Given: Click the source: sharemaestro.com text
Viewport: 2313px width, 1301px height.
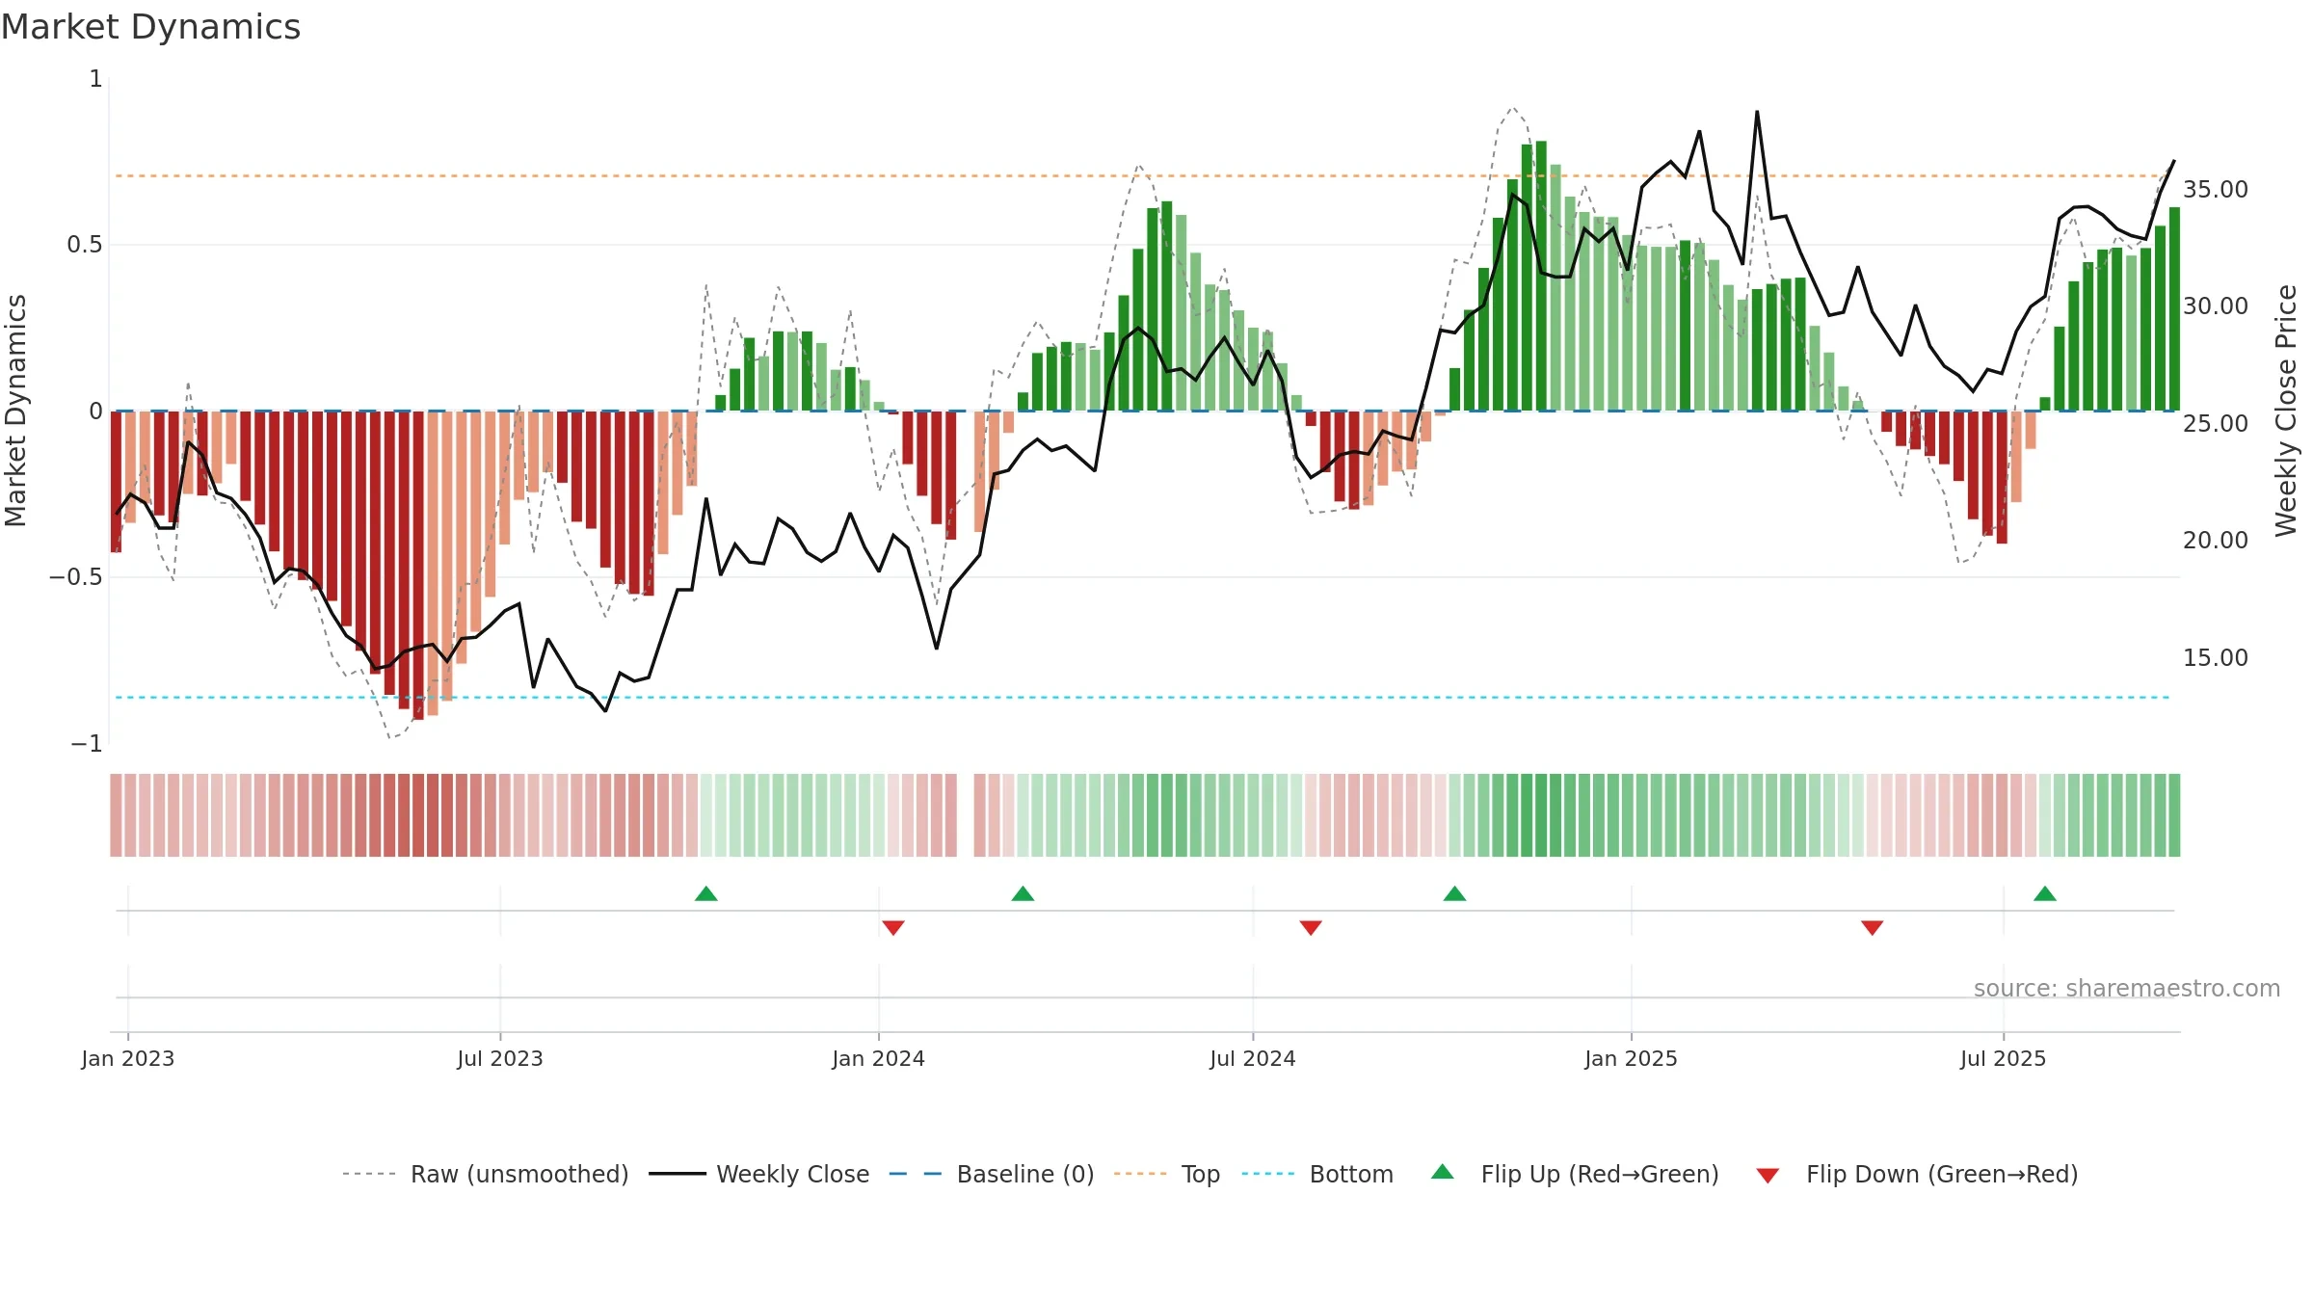Looking at the screenshot, I should click(x=2127, y=988).
